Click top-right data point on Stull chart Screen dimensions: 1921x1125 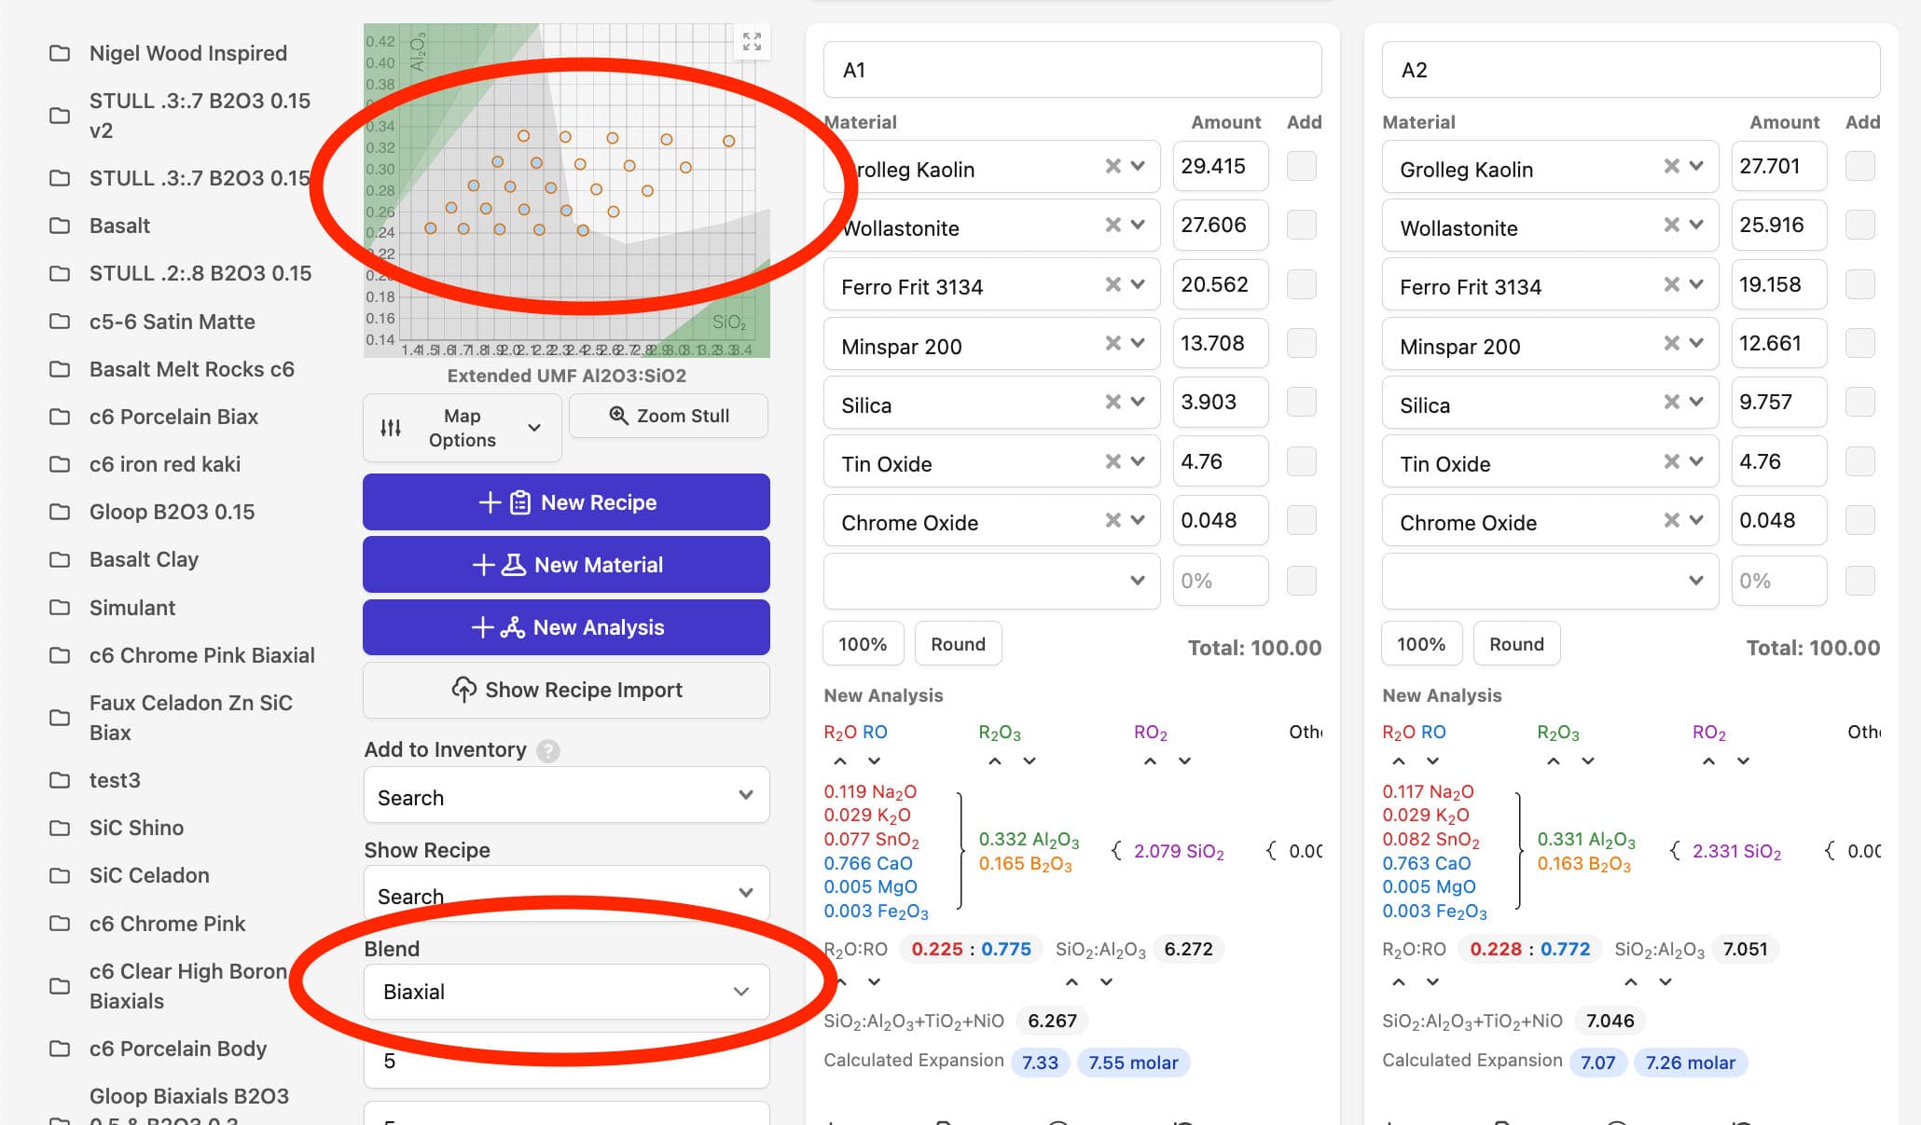pyautogui.click(x=728, y=141)
